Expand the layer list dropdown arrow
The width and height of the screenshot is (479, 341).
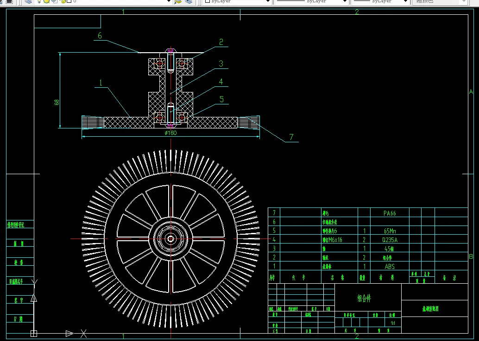[168, 1]
